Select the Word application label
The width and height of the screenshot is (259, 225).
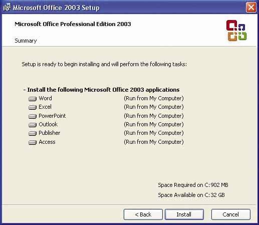[45, 98]
